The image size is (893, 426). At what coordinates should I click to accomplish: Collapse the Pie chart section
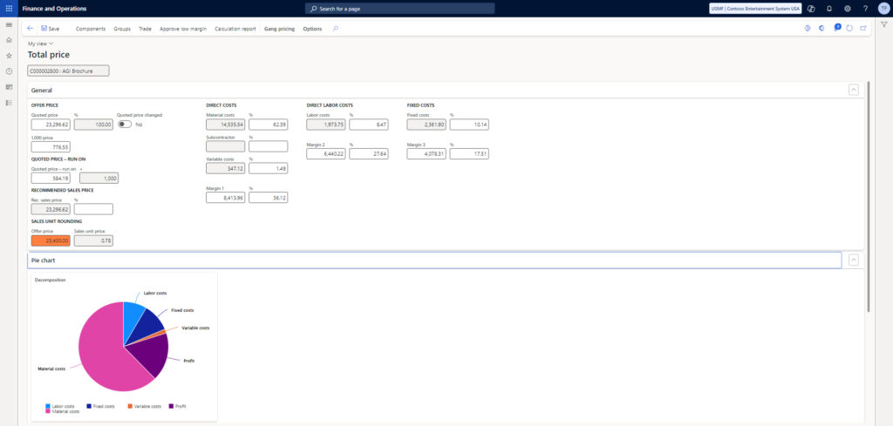(x=853, y=260)
